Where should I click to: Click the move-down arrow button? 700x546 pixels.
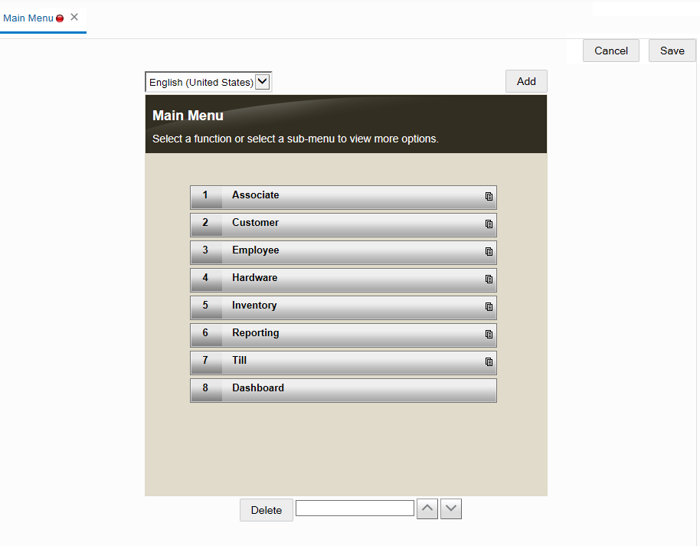451,508
